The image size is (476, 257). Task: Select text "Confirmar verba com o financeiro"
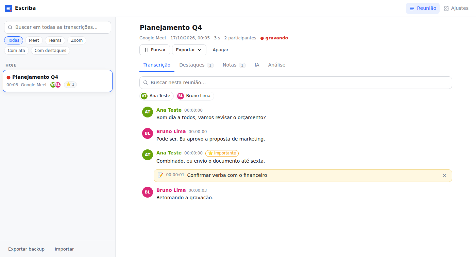pos(227,176)
